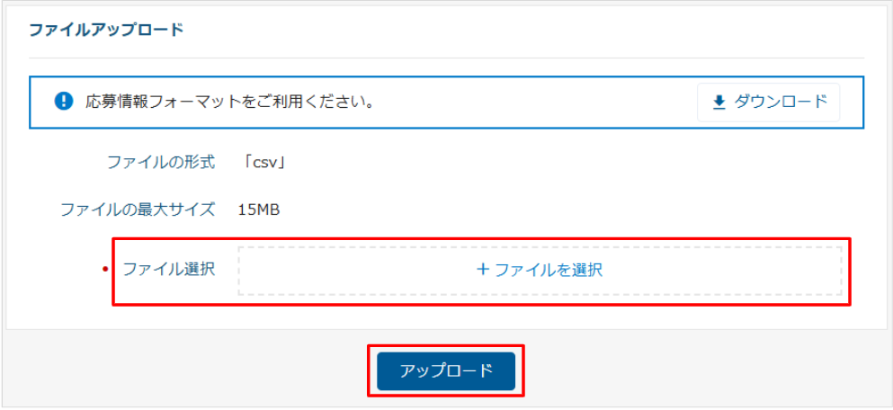The width and height of the screenshot is (893, 410).
Task: Click the red required marker dot
Action: [x=105, y=270]
